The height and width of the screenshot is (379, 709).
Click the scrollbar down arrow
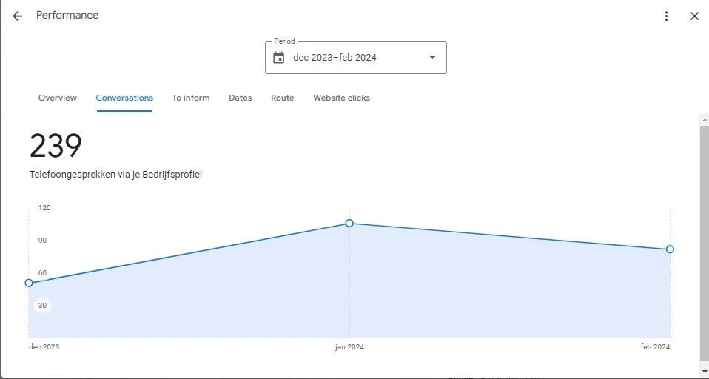[x=704, y=371]
